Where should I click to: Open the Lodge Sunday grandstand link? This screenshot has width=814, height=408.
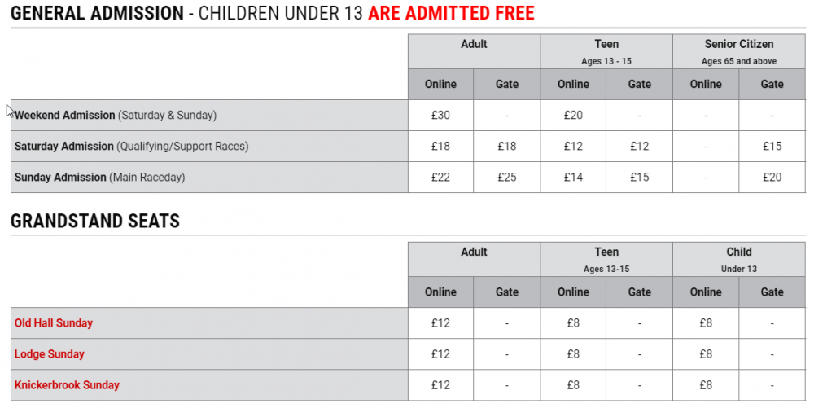[x=50, y=354]
